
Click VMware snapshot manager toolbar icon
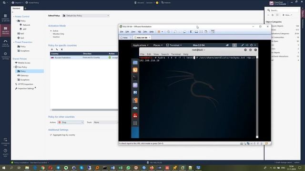point(185,32)
